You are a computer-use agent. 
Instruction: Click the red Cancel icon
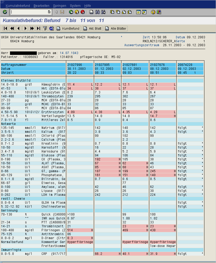[x=83, y=12]
